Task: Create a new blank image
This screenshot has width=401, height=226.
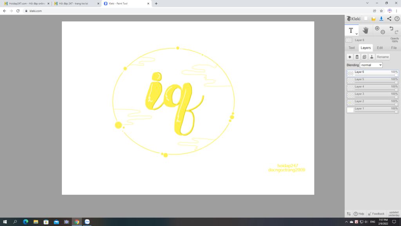Action: tap(366, 19)
